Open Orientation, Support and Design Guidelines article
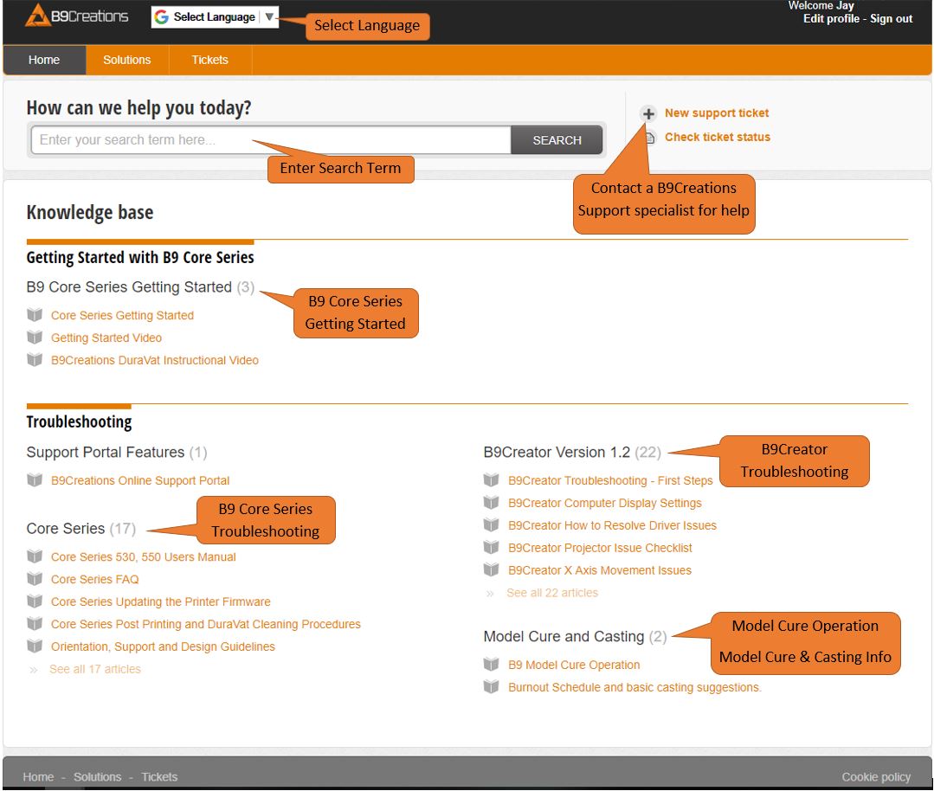 click(163, 646)
